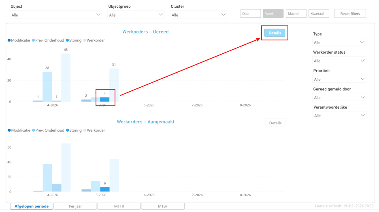379x212 pixels.
Task: Open the MTBF tab
Action: pyautogui.click(x=162, y=206)
